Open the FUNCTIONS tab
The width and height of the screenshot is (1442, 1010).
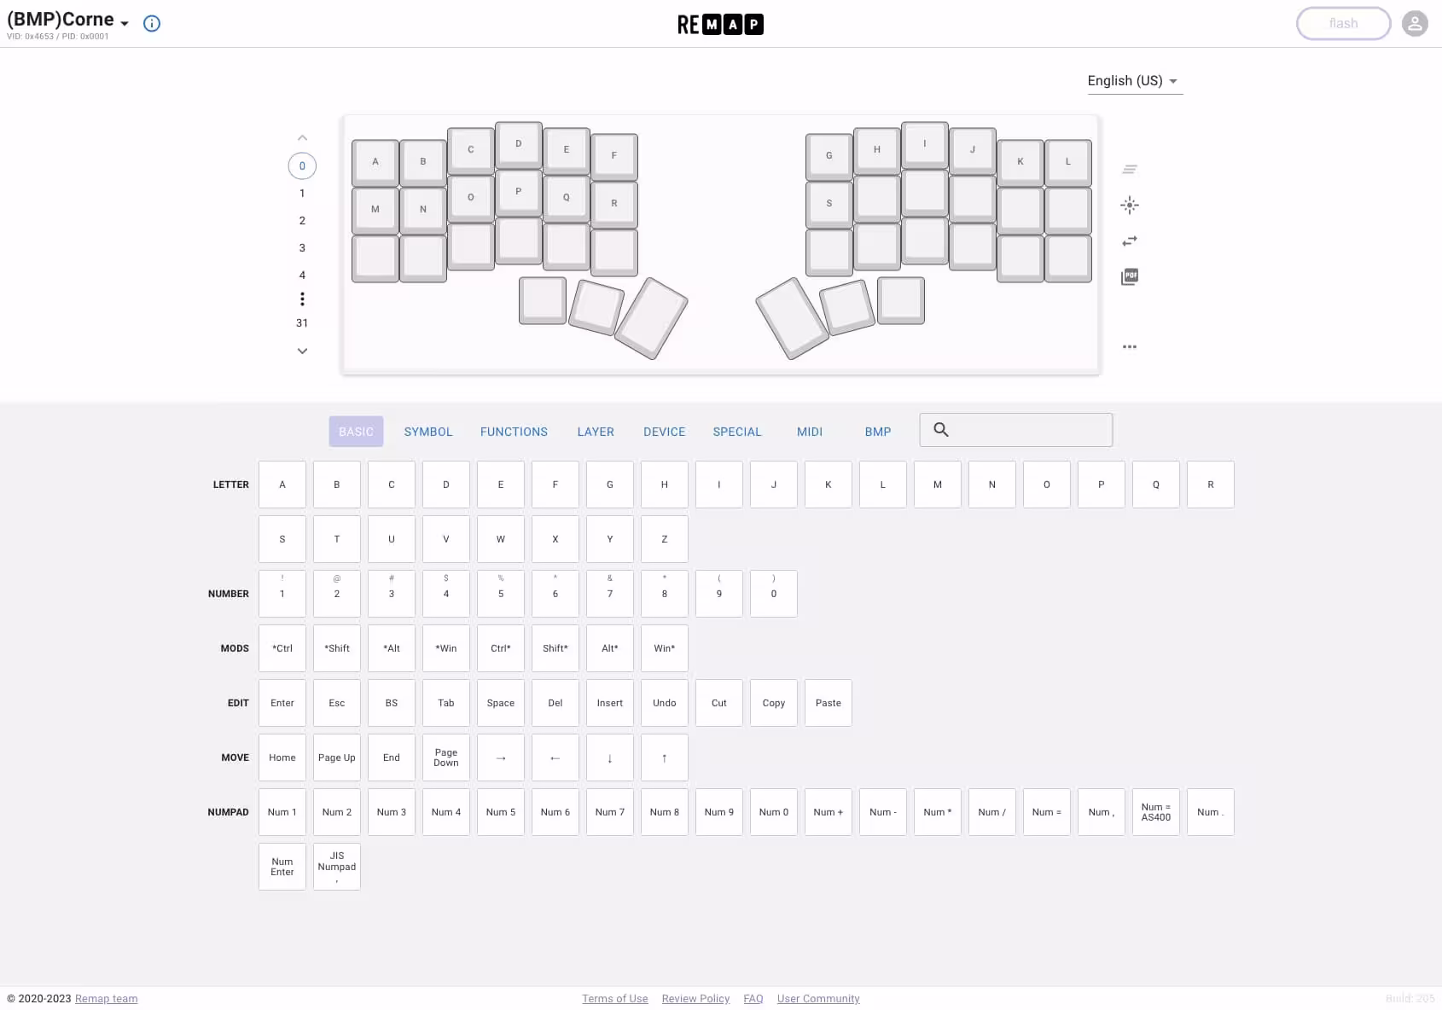pos(514,432)
